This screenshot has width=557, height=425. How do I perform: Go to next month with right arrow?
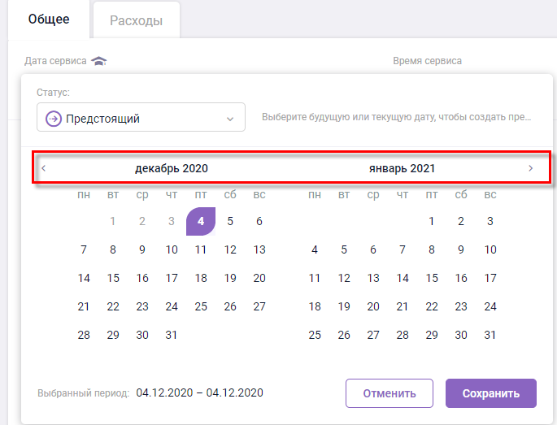pyautogui.click(x=530, y=168)
